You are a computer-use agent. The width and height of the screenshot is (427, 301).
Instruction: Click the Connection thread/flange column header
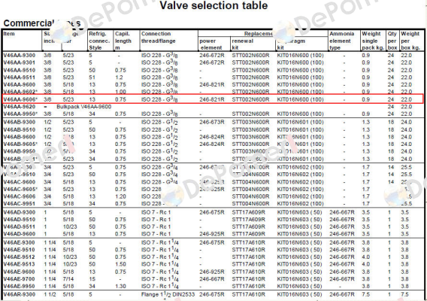click(x=158, y=38)
